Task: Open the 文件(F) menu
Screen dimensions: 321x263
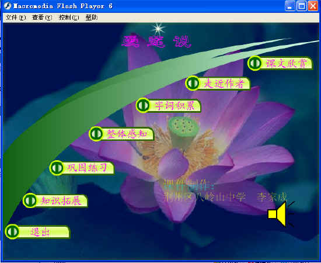Action: pyautogui.click(x=16, y=18)
